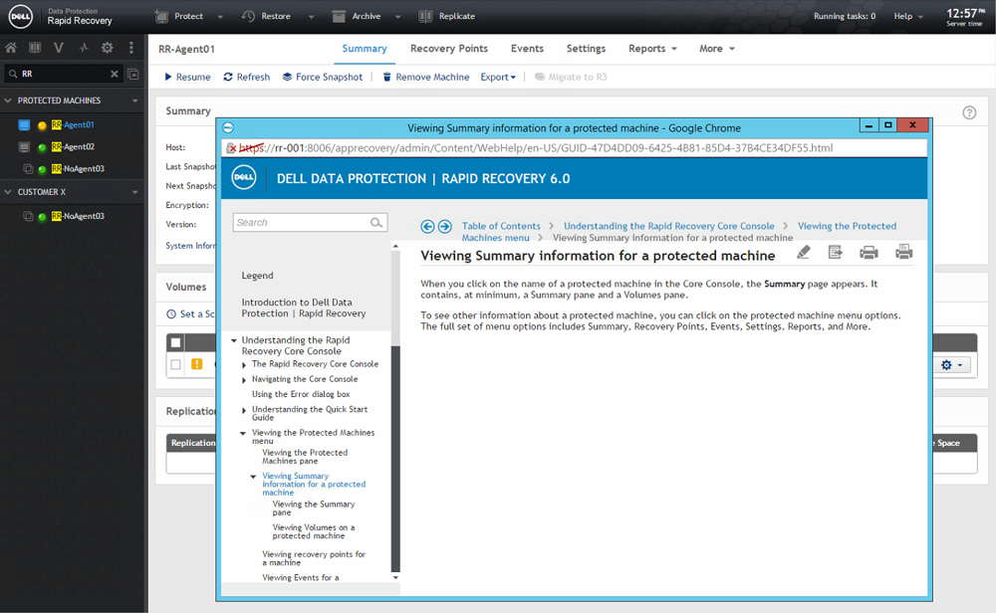Click the Force Snapshot button

tap(322, 77)
